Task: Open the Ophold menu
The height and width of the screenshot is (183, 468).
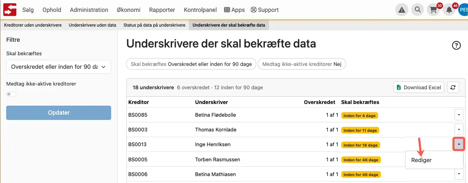Action: [52, 10]
